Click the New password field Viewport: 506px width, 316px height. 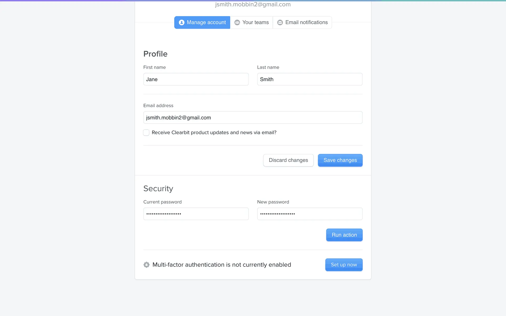[x=310, y=214]
